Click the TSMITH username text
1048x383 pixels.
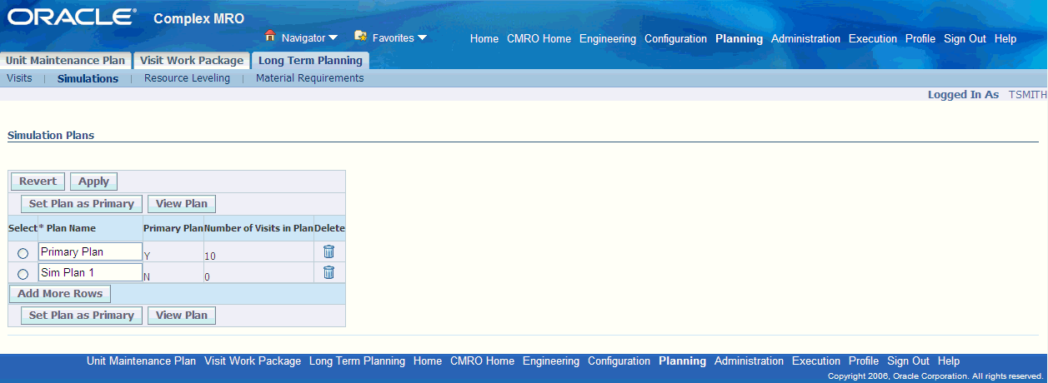point(1028,95)
